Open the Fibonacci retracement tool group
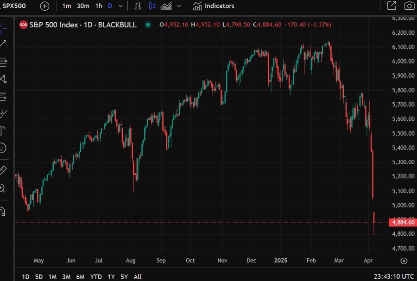This screenshot has width=417, height=281. pyautogui.click(x=3, y=62)
